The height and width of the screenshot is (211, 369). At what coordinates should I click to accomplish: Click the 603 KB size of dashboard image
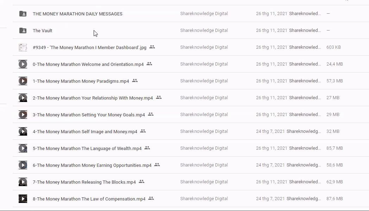[333, 47]
